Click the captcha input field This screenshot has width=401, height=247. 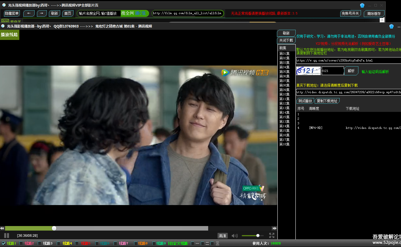coord(333,71)
